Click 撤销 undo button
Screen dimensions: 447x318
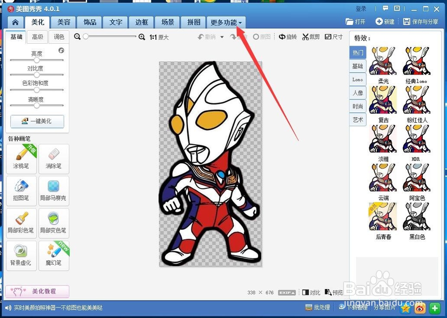click(207, 37)
